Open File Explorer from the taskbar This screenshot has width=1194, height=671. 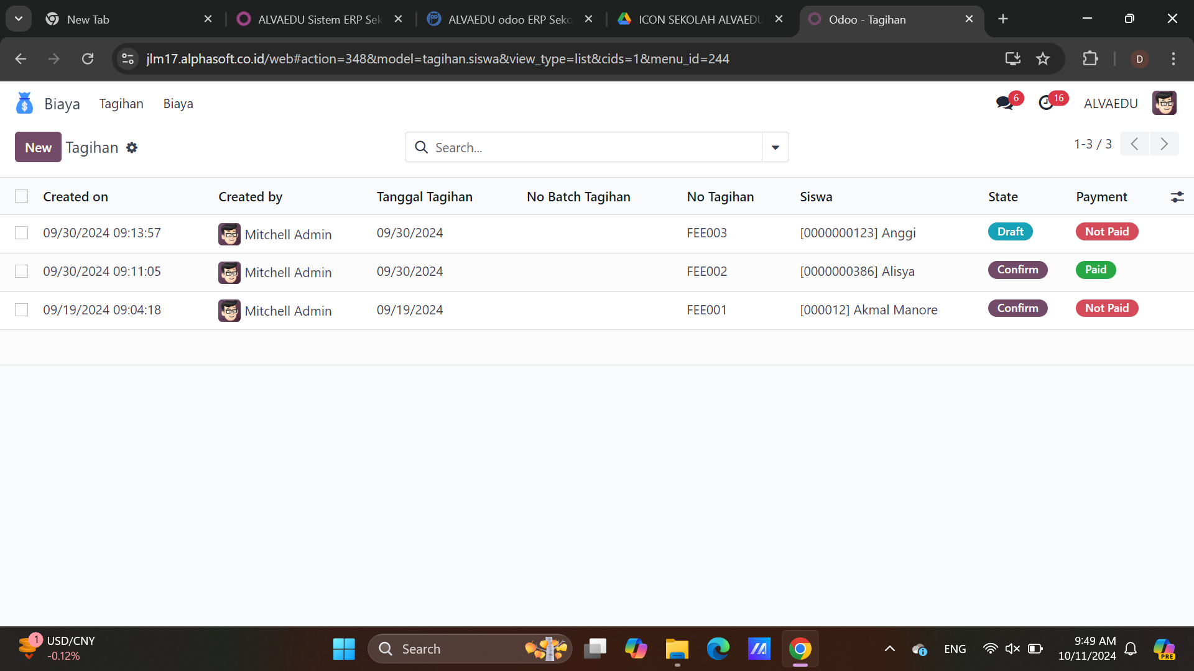[x=677, y=649]
